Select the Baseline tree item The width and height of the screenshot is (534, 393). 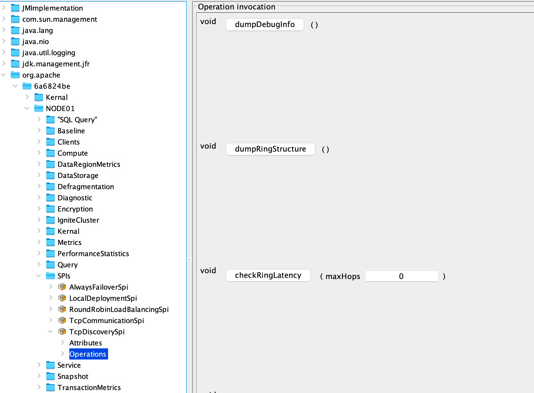pos(71,131)
